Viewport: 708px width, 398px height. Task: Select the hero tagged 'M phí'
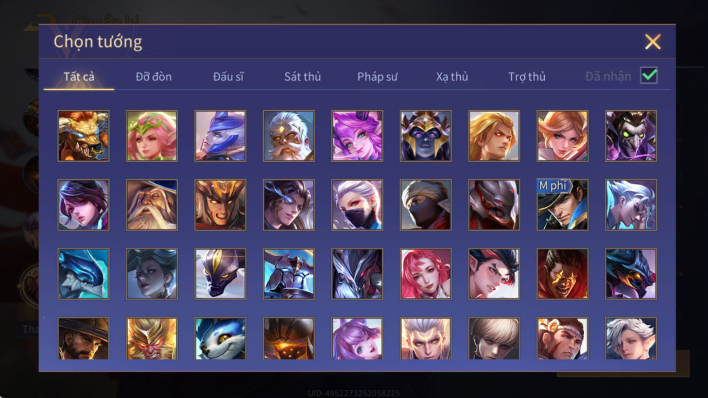click(x=562, y=205)
